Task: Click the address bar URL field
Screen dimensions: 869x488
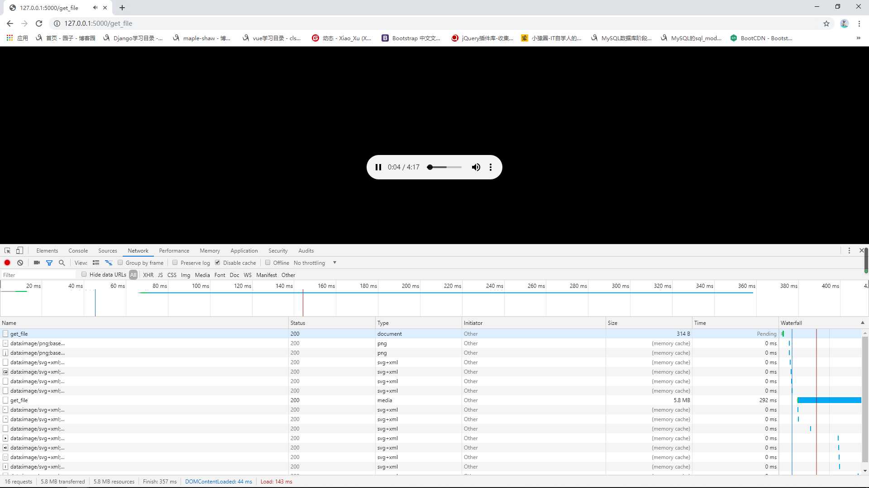Action: pos(434,23)
